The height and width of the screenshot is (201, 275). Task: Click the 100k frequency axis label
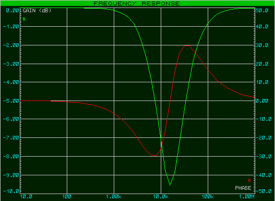[208, 197]
